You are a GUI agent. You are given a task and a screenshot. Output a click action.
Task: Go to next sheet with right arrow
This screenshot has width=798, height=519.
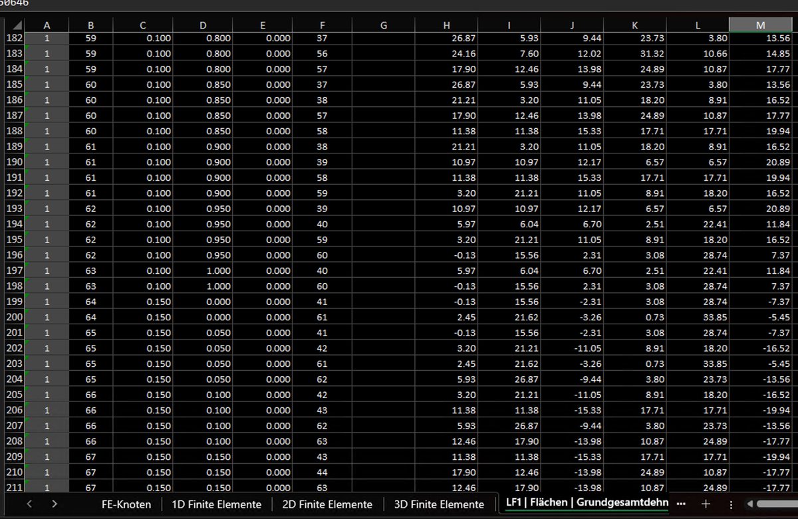click(x=54, y=504)
